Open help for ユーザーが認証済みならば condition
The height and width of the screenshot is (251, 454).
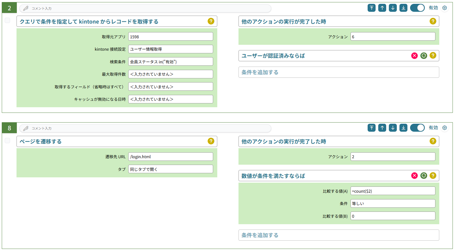coord(433,55)
